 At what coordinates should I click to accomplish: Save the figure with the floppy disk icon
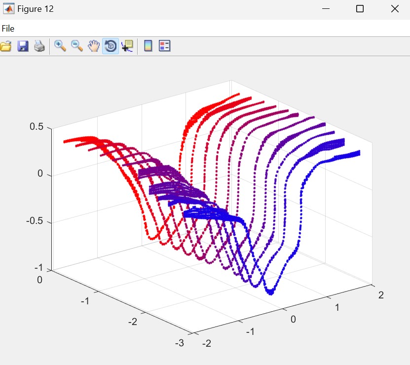23,46
